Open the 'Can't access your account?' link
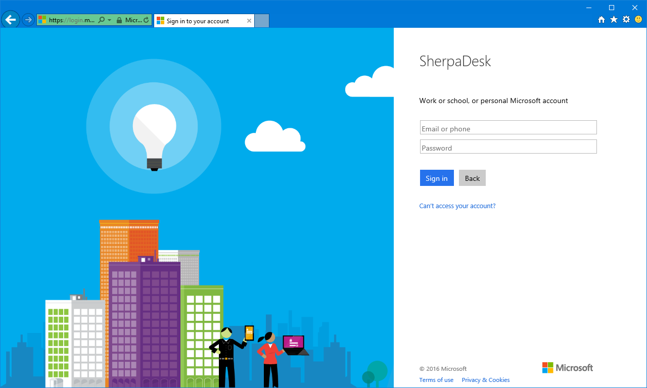The width and height of the screenshot is (647, 388). pos(457,206)
